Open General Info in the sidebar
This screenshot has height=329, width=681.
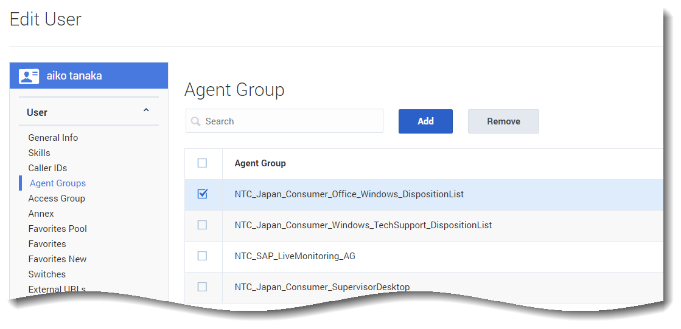[53, 138]
